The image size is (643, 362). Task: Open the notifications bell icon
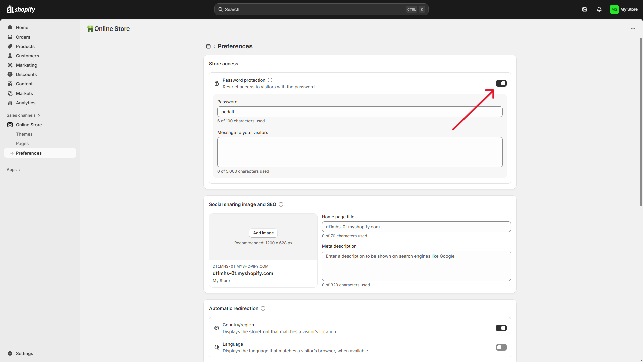click(x=599, y=9)
